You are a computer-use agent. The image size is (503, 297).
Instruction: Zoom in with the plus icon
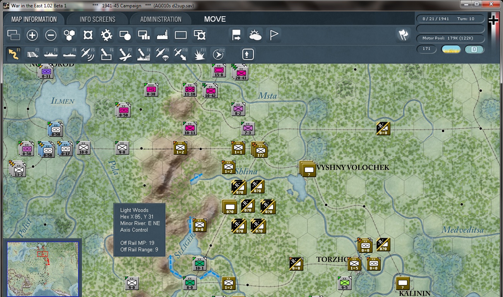coord(32,35)
